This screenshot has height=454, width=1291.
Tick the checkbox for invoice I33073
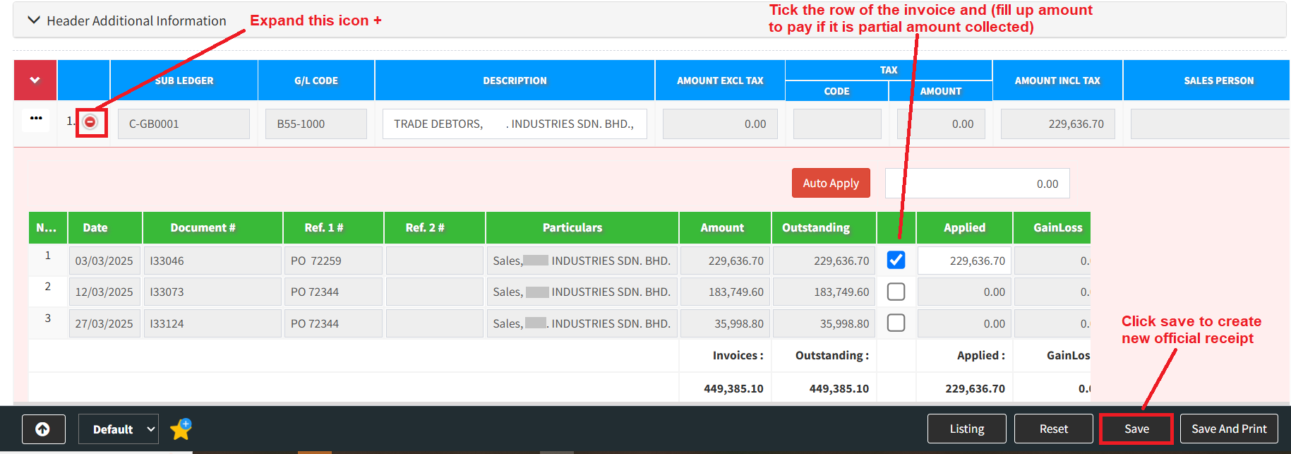coord(896,292)
